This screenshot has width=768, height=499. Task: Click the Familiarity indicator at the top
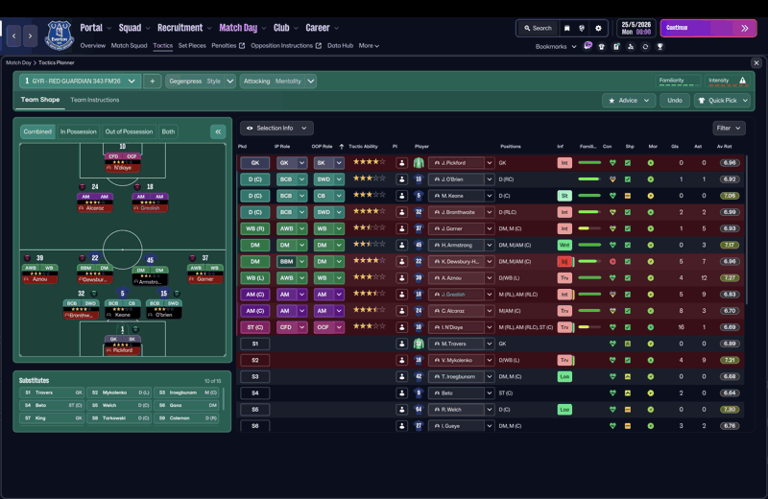click(677, 81)
